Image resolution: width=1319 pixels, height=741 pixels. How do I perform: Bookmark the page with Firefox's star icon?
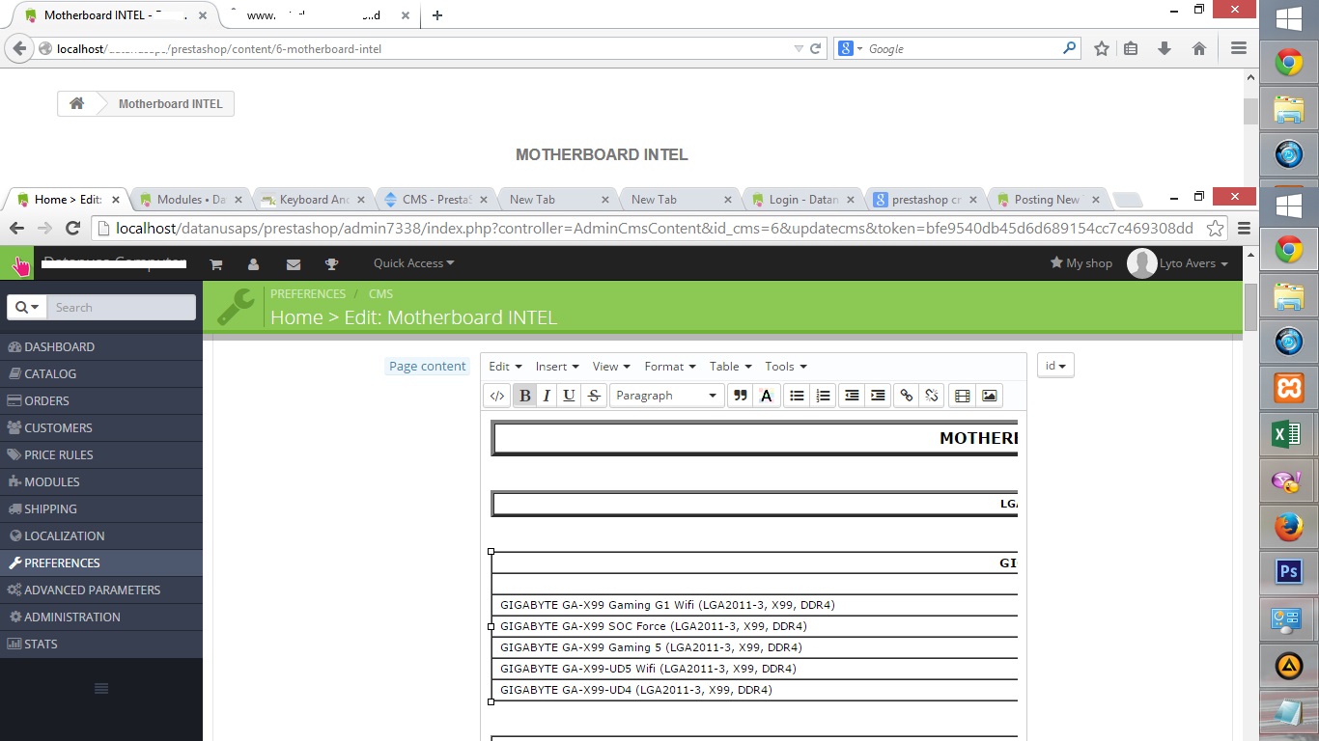click(1101, 48)
